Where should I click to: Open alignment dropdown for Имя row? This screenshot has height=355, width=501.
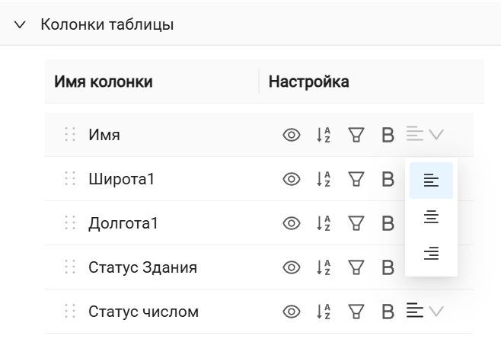(425, 135)
